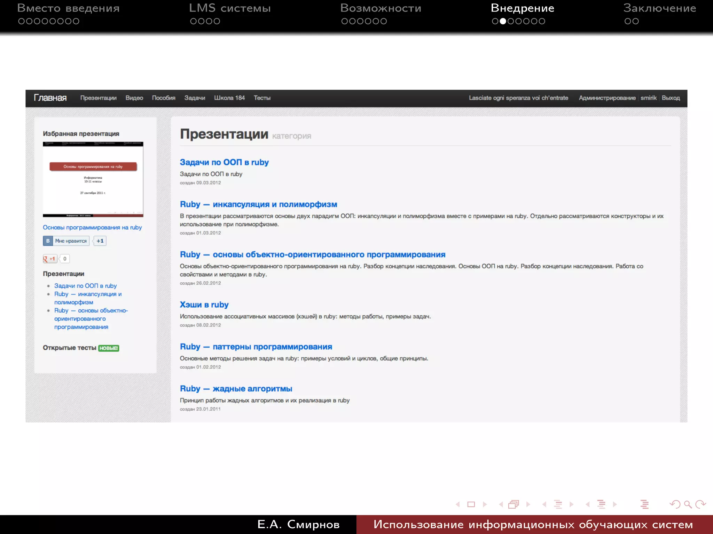The width and height of the screenshot is (713, 534).
Task: Open the smirik user profile link
Action: pyautogui.click(x=649, y=98)
